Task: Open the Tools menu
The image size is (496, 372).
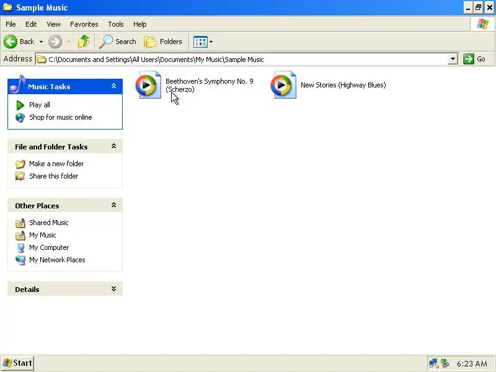Action: (x=116, y=24)
